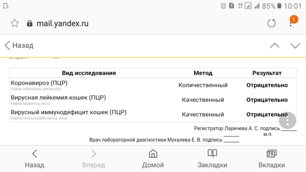The width and height of the screenshot is (306, 172).
Task: Tap the floating three-dot action button
Action: pyautogui.click(x=287, y=121)
